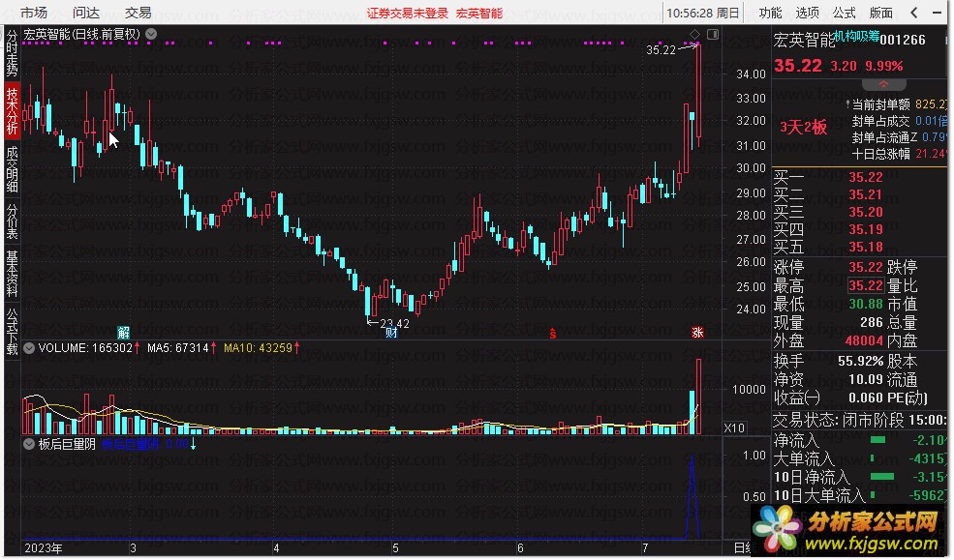Collapse the quote panel with the double-chevron button

884,84
